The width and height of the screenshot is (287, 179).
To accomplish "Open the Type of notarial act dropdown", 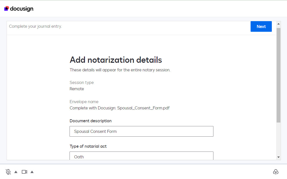I will coord(141,156).
